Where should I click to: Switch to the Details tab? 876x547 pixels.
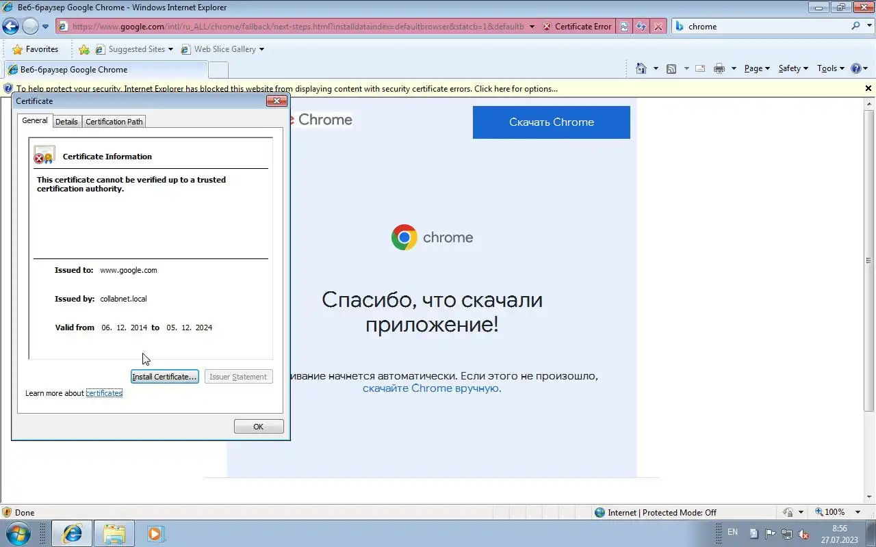point(66,122)
